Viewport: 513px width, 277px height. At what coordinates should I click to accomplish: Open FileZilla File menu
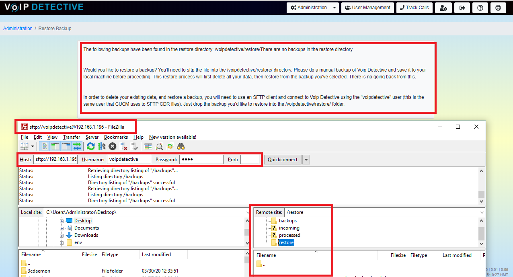[x=25, y=137]
